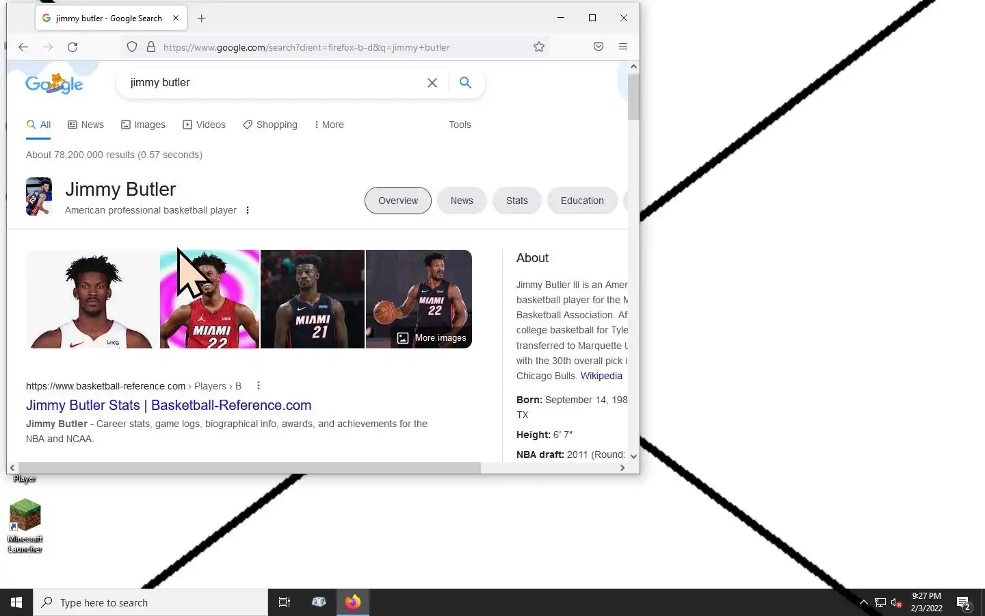Submit search with the magnifying glass icon
This screenshot has height=616, width=985.
(x=465, y=83)
